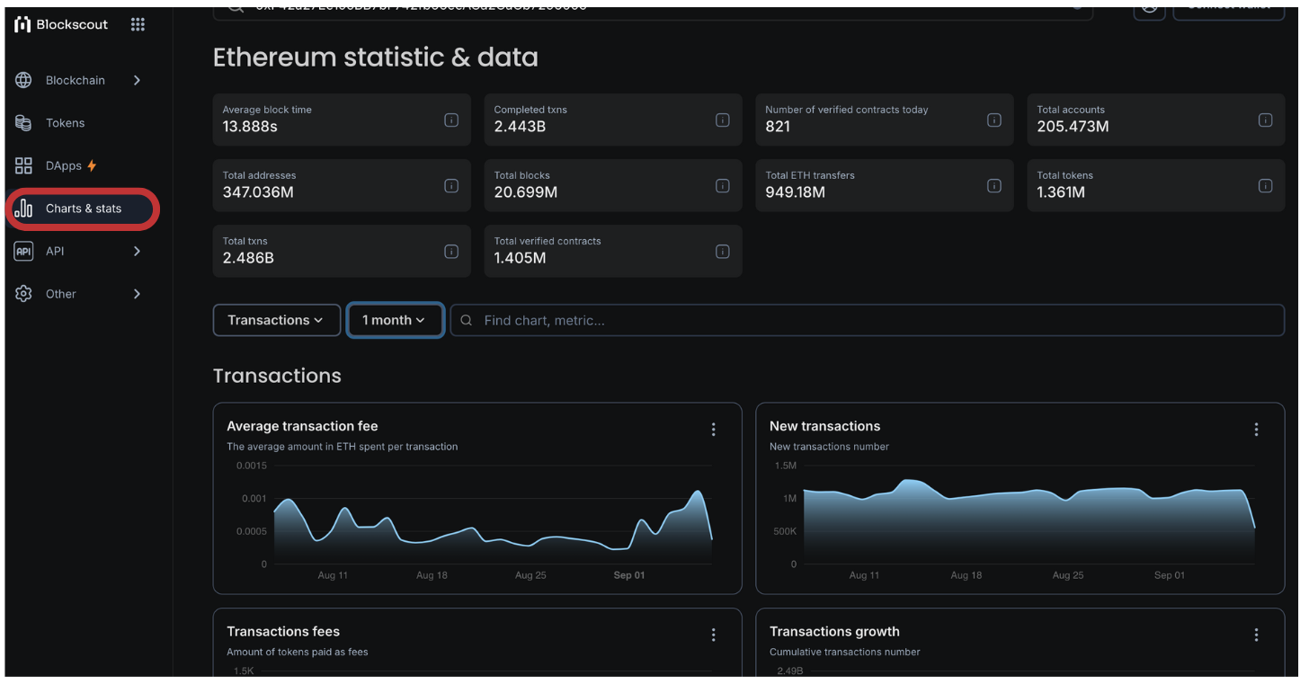Screen dimensions: 1300x684
Task: Expand the Blockchain submenu chevron
Action: coord(137,80)
